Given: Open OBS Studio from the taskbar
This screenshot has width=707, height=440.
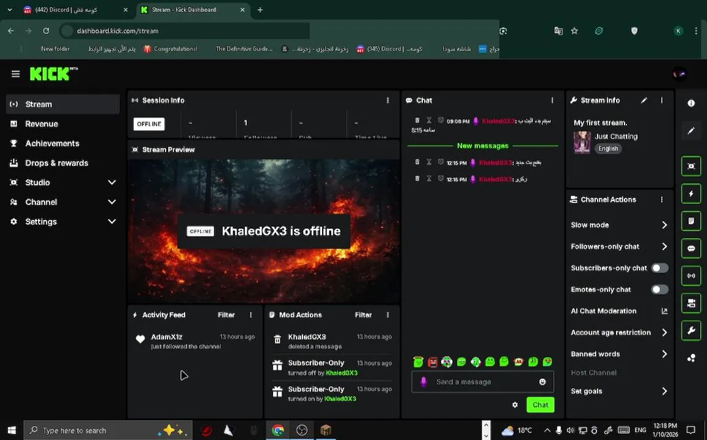Looking at the screenshot, I should 302,430.
